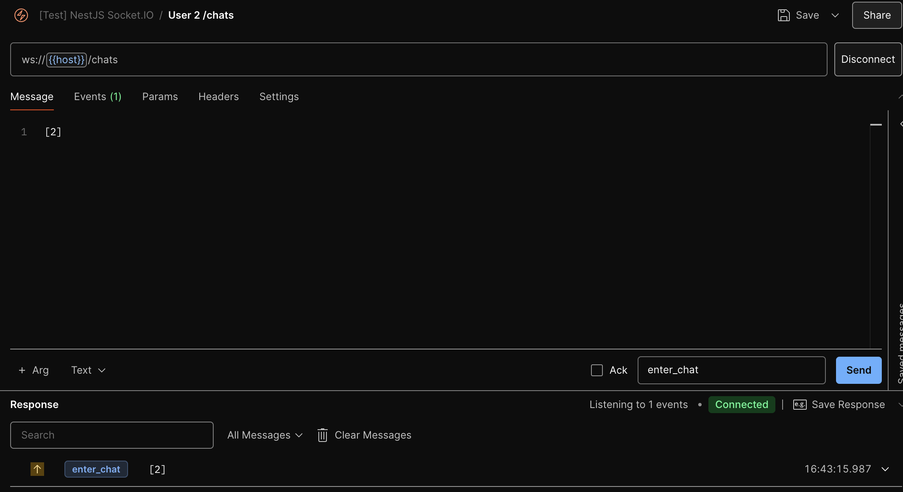
Task: Open the Text format dropdown
Action: 88,370
